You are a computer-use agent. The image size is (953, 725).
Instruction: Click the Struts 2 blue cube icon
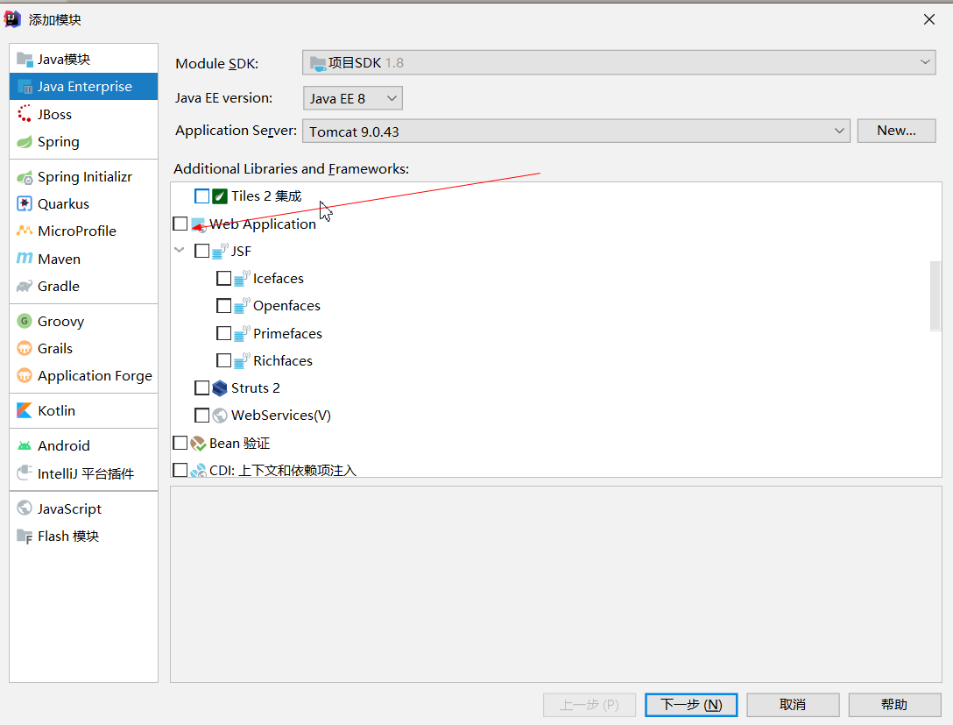(x=219, y=388)
